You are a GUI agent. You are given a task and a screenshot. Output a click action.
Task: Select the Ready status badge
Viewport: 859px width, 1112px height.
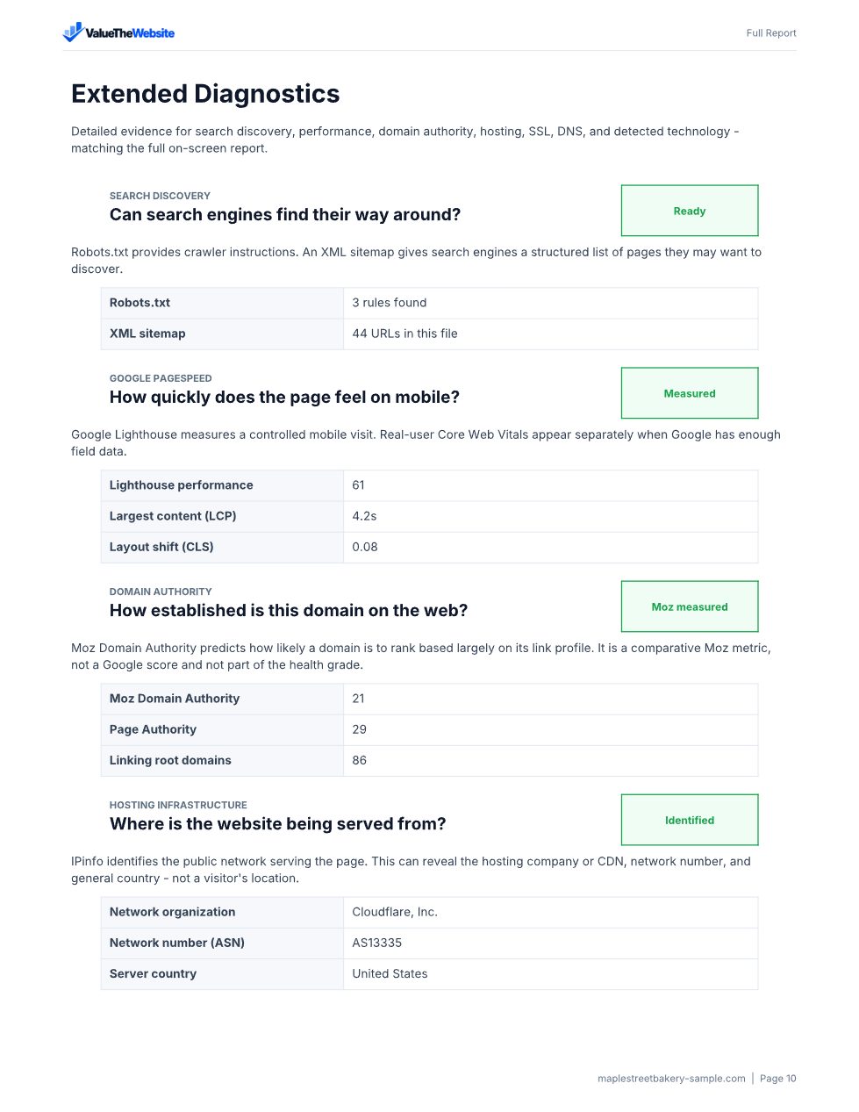coord(690,211)
